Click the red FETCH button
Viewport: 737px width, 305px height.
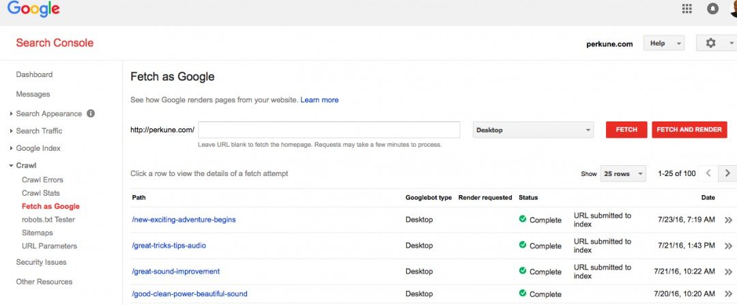click(x=626, y=130)
